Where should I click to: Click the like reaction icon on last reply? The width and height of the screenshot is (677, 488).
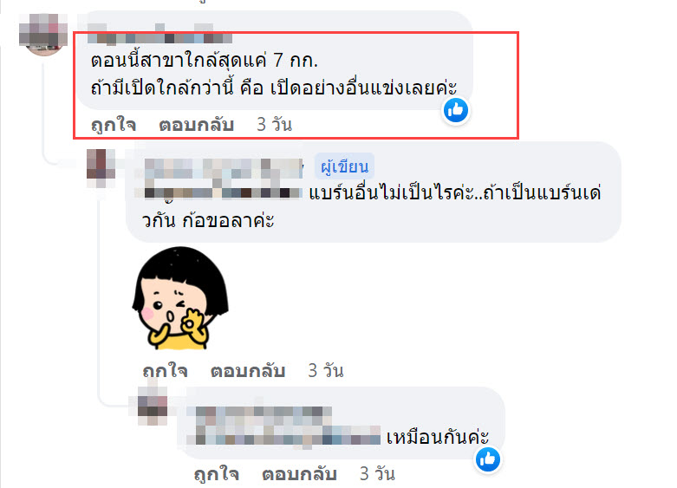pyautogui.click(x=488, y=459)
